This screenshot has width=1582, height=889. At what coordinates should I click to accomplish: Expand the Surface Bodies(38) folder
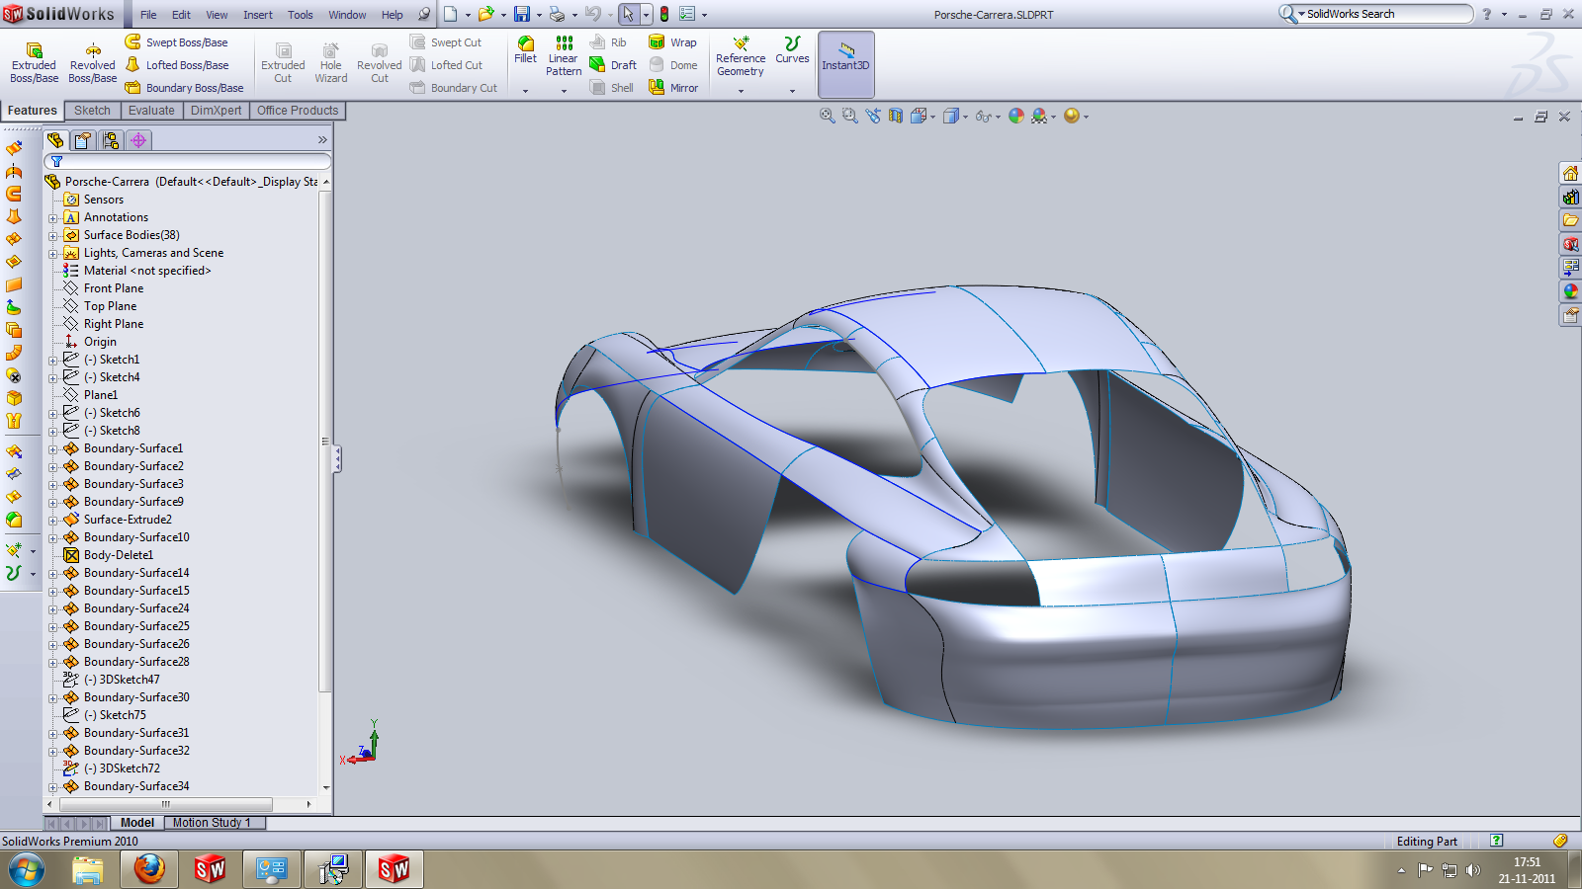[x=53, y=236]
